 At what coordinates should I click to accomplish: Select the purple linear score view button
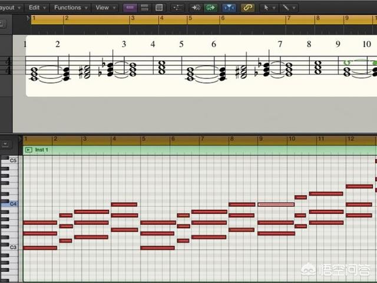click(x=130, y=8)
